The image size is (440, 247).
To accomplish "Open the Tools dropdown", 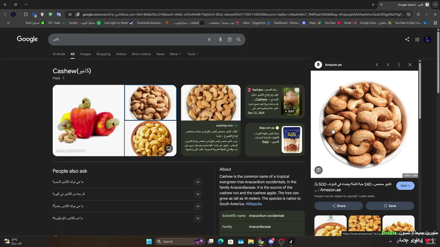I will click(x=193, y=54).
